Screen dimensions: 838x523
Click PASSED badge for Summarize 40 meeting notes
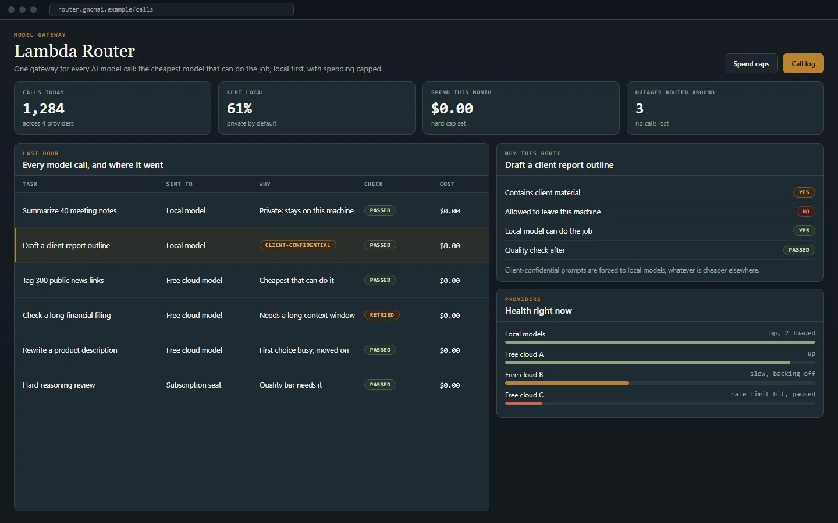380,210
